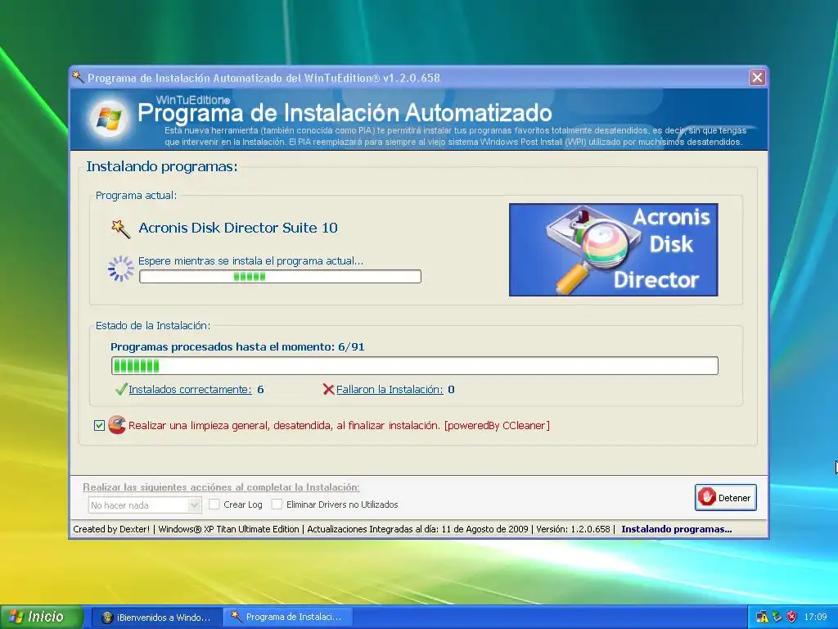Click the Acronis Disk Director banner image
Screen dimensions: 838x629
pos(613,249)
